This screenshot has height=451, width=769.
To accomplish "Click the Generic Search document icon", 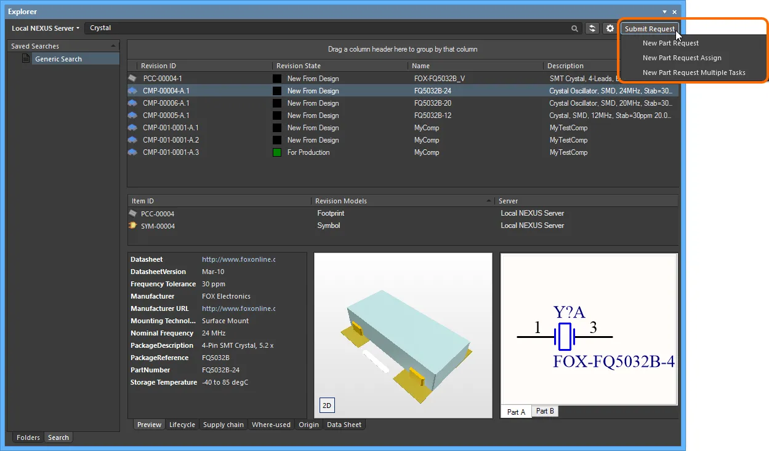I will tap(26, 59).
